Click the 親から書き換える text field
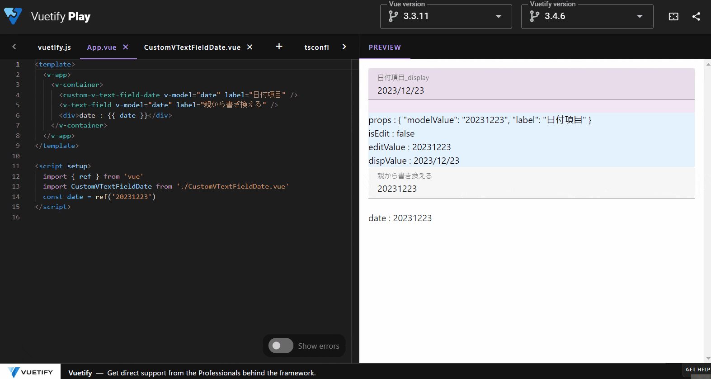 click(x=532, y=183)
